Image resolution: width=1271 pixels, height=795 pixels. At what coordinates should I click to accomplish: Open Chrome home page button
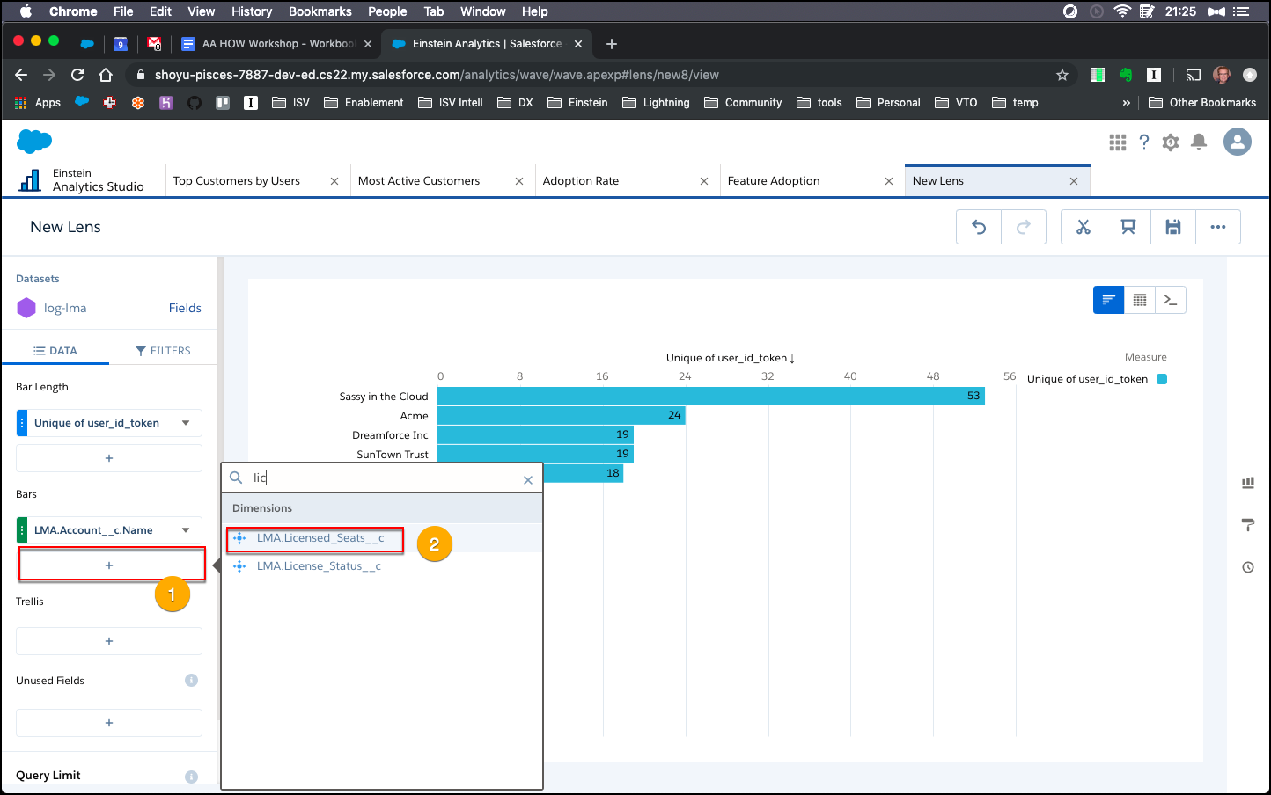[x=106, y=75]
